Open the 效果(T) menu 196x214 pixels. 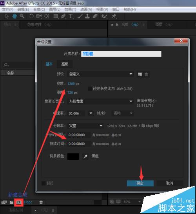(70, 9)
